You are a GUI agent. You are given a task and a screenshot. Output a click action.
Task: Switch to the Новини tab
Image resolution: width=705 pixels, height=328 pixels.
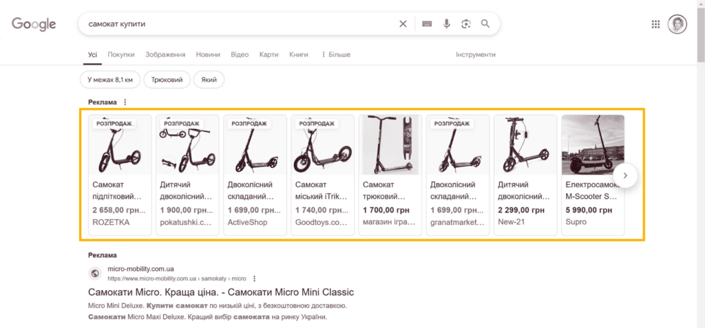(x=208, y=54)
